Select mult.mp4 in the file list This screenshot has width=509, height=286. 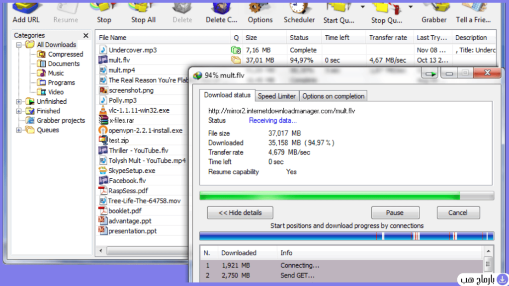122,70
